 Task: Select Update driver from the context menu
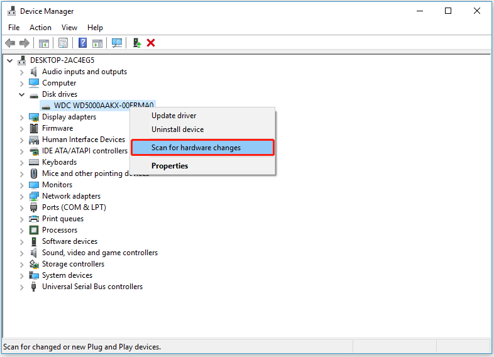coord(173,116)
